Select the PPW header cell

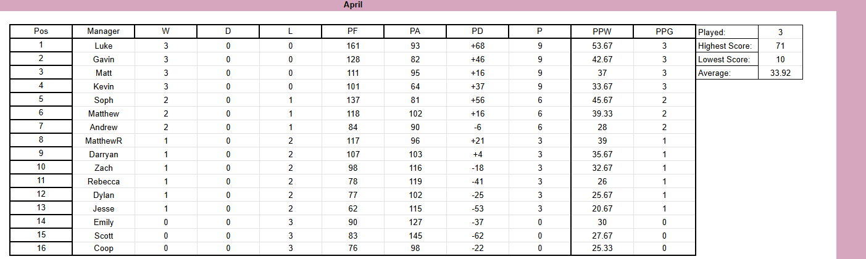(602, 31)
